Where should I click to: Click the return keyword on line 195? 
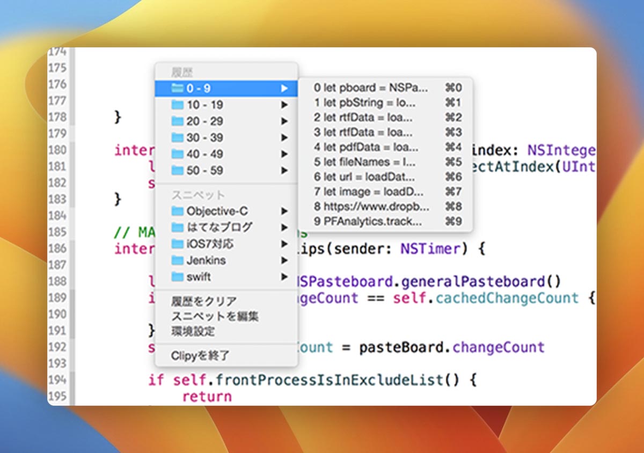(x=207, y=397)
